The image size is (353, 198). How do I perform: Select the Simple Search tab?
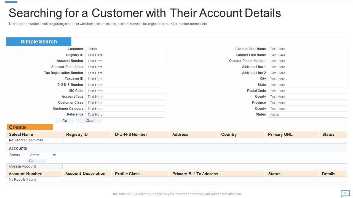(x=39, y=42)
